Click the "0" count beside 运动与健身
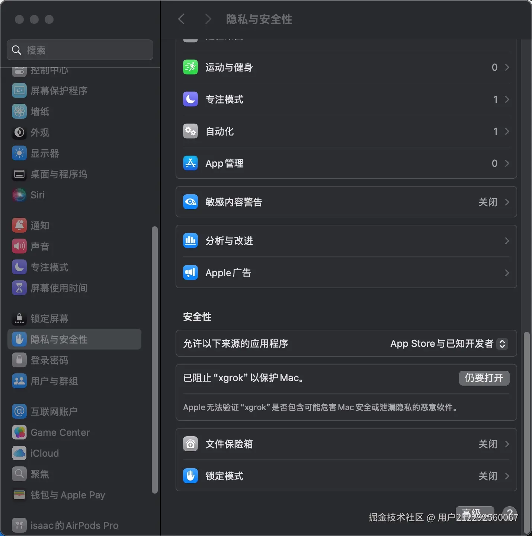532x536 pixels. [494, 67]
